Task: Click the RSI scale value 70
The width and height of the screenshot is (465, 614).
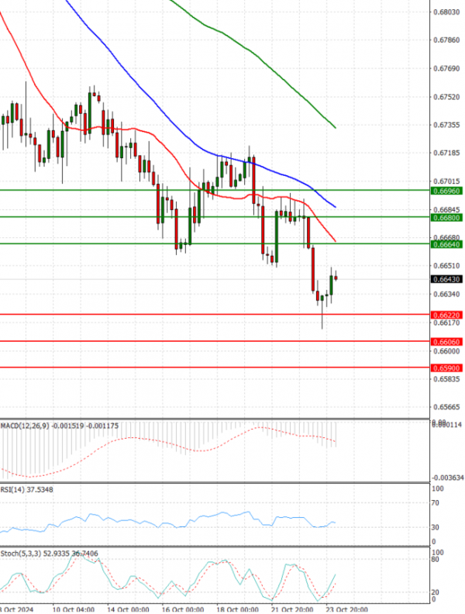Action: coord(435,503)
